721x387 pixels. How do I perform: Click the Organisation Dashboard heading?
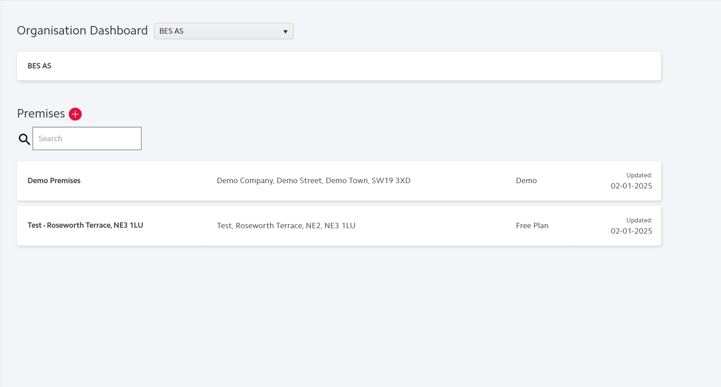pos(82,30)
